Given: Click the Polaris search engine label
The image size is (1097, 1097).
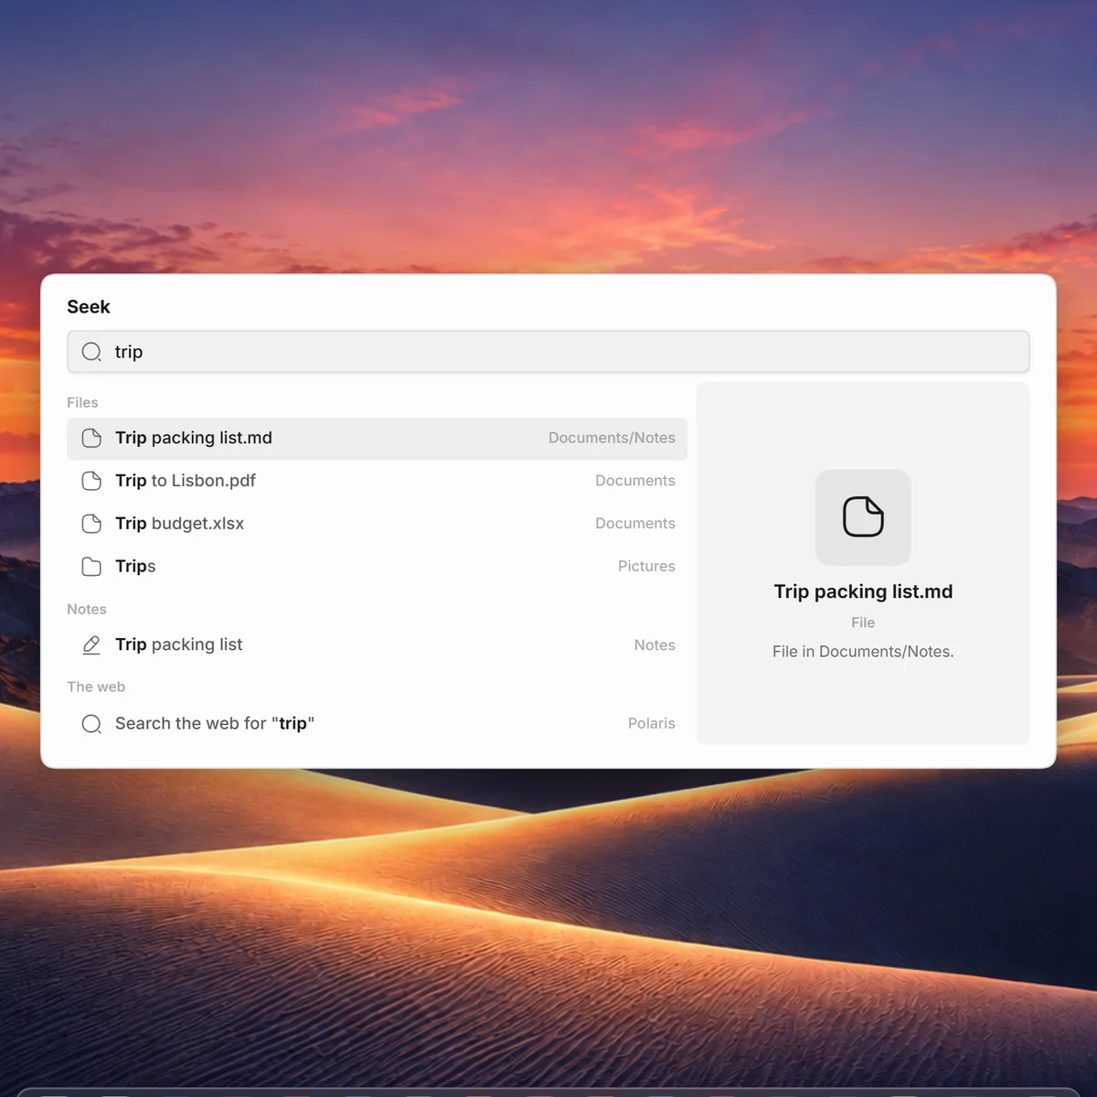Looking at the screenshot, I should tap(652, 724).
